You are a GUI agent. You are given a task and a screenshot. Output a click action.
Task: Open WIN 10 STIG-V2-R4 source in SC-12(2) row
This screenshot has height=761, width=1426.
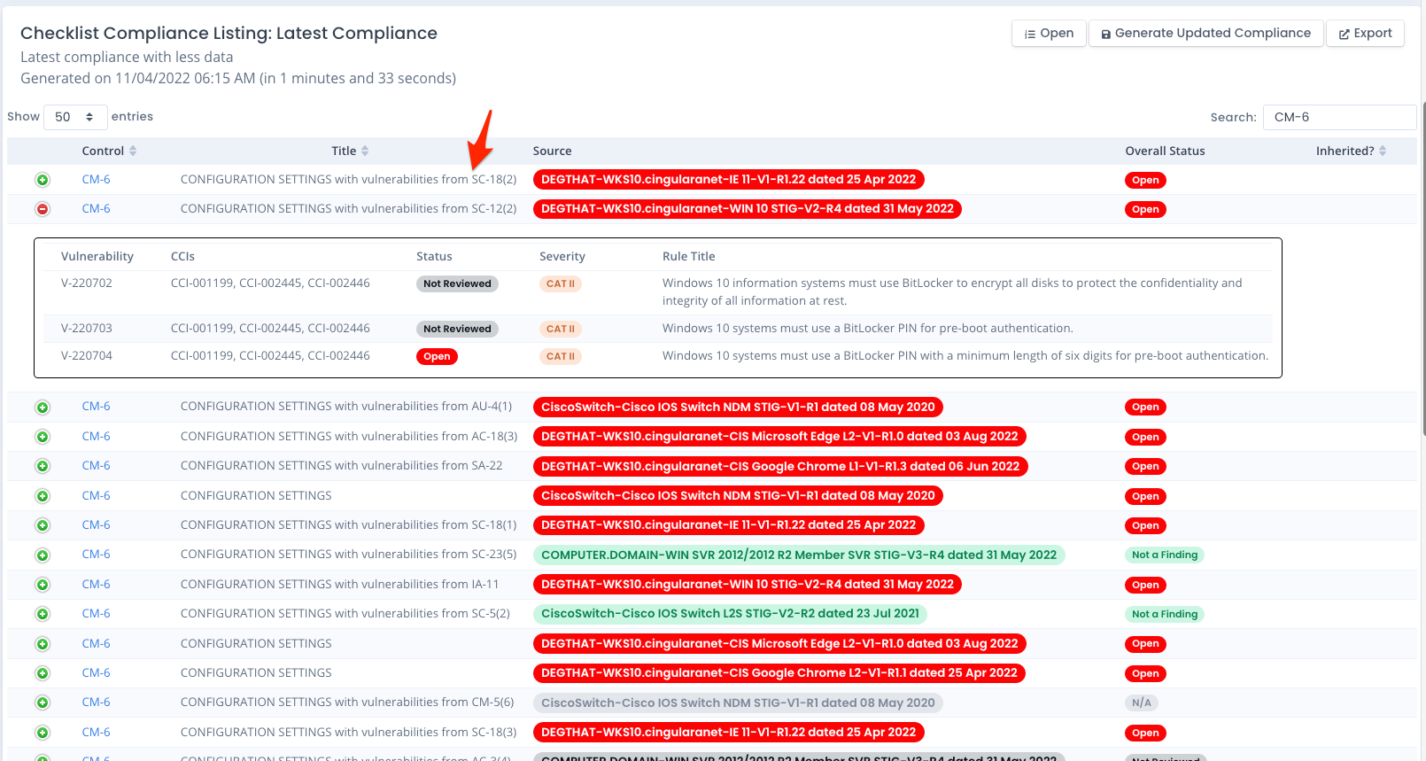[748, 209]
